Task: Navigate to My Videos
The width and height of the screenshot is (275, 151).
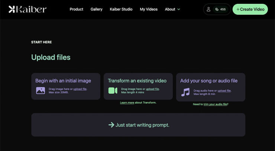Action: coord(149,9)
